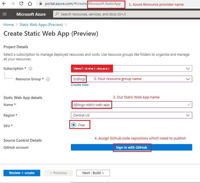The width and height of the screenshot is (200, 183).
Task: Select the Free SKU radio button
Action: 74,125
